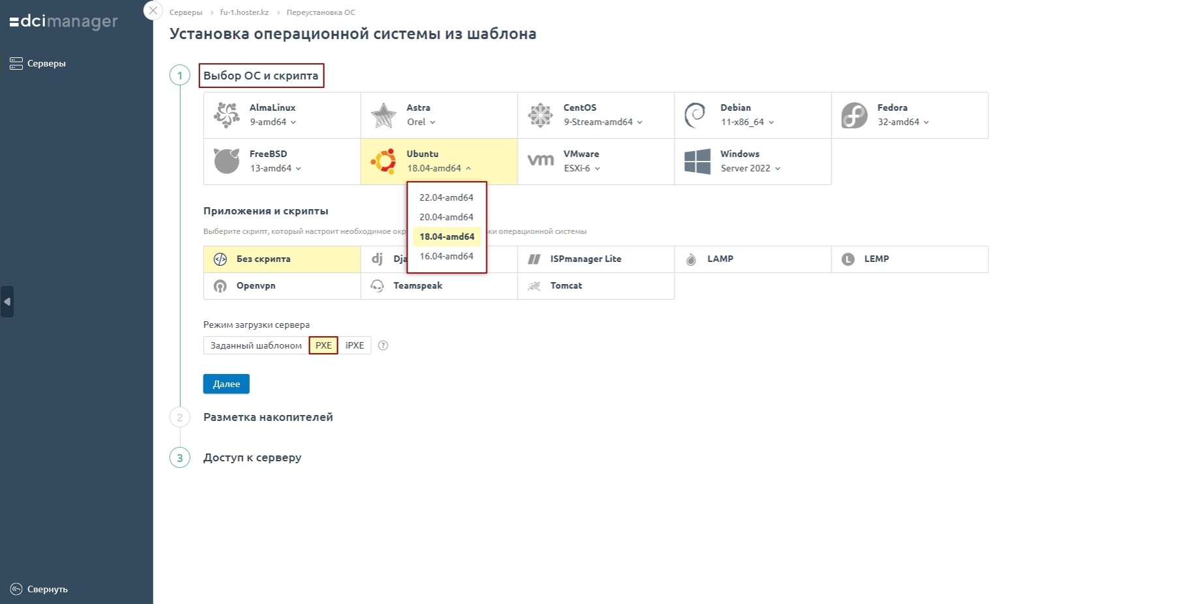Choose 20.04-amd64 from Ubuntu list

click(x=447, y=217)
